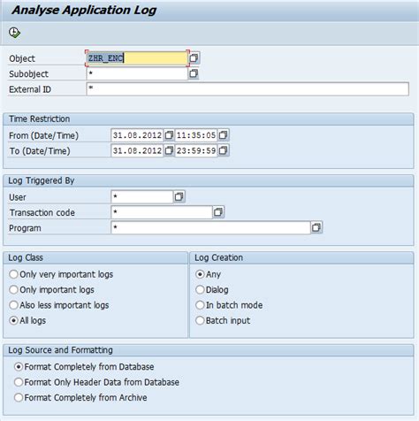
Task: Click the To (Date/Time) label
Action: (40, 151)
